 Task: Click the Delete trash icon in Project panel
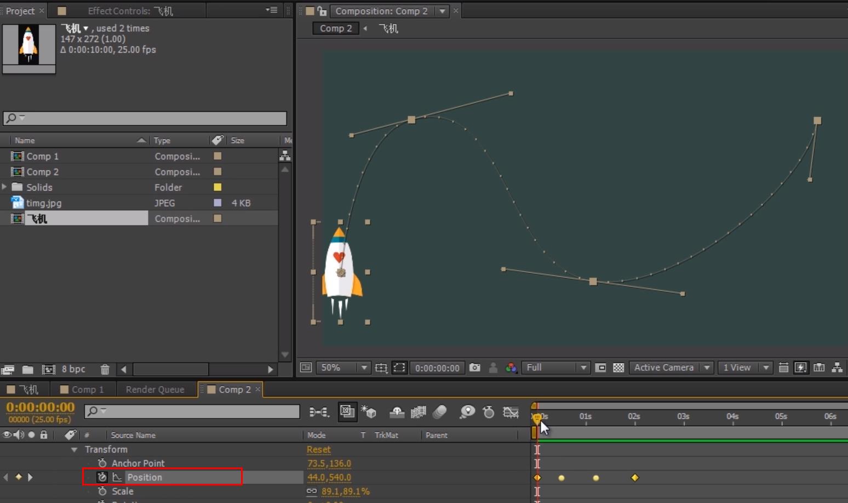pyautogui.click(x=105, y=369)
